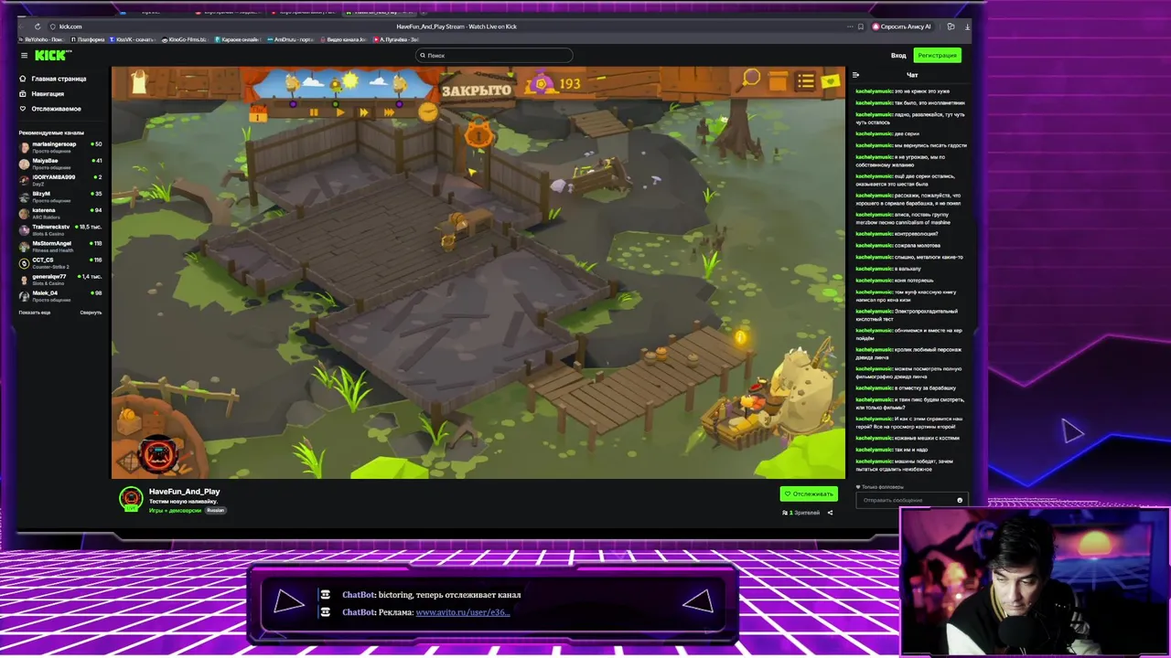Screen dimensions: 1171x658
Task: Bookmark the page with the bookmark icon
Action: pos(860,27)
